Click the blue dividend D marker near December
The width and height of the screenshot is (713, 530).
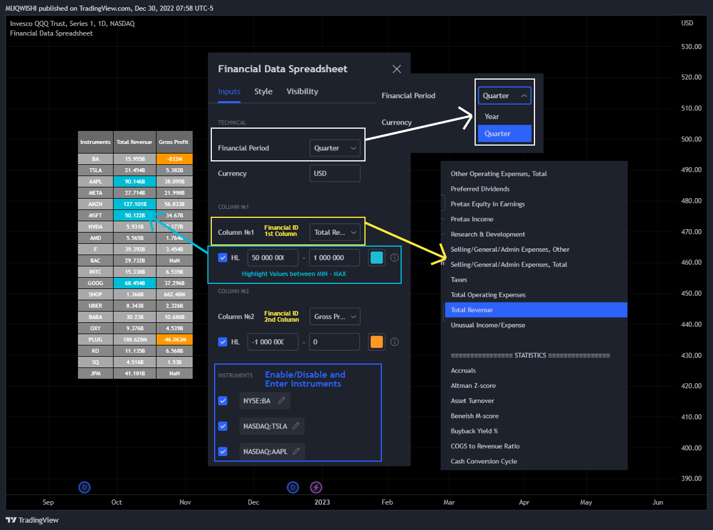pyautogui.click(x=293, y=487)
